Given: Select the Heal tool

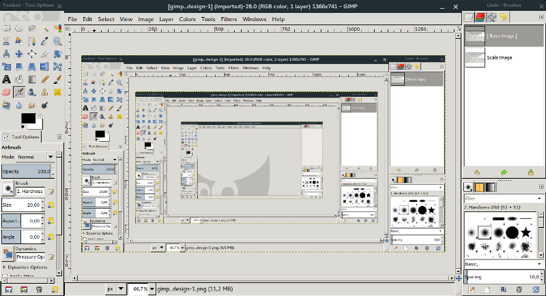Looking at the screenshot, I should [57, 92].
